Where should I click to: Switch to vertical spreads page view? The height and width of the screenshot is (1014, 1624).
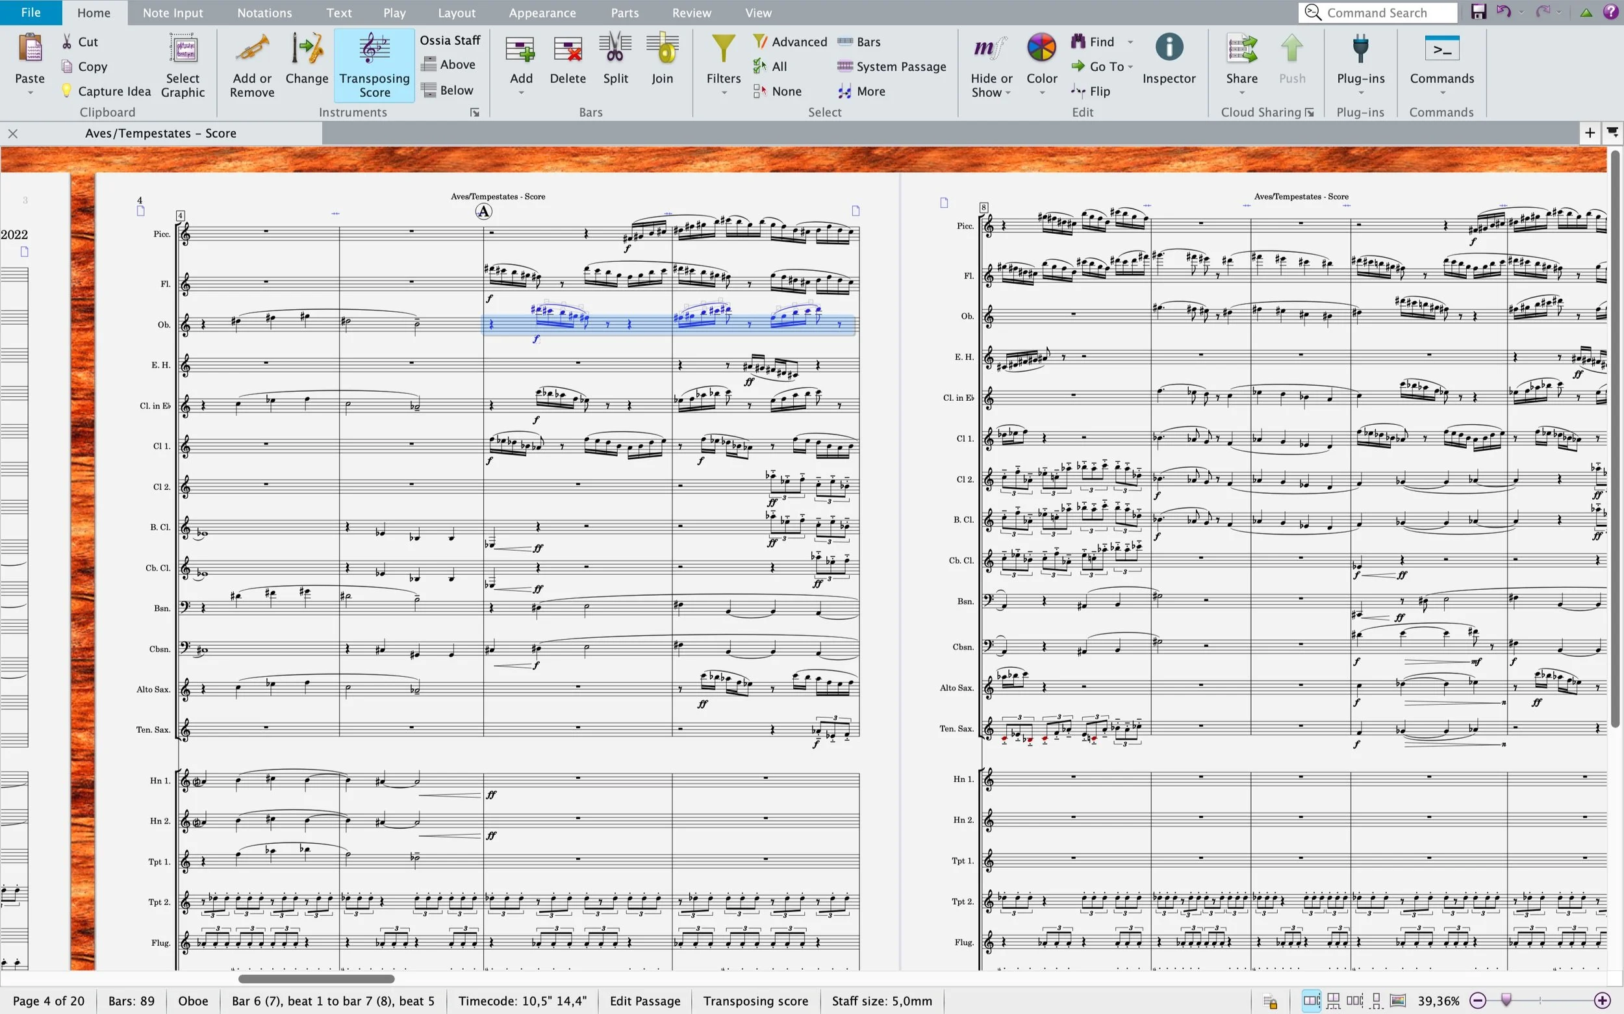(1333, 1001)
